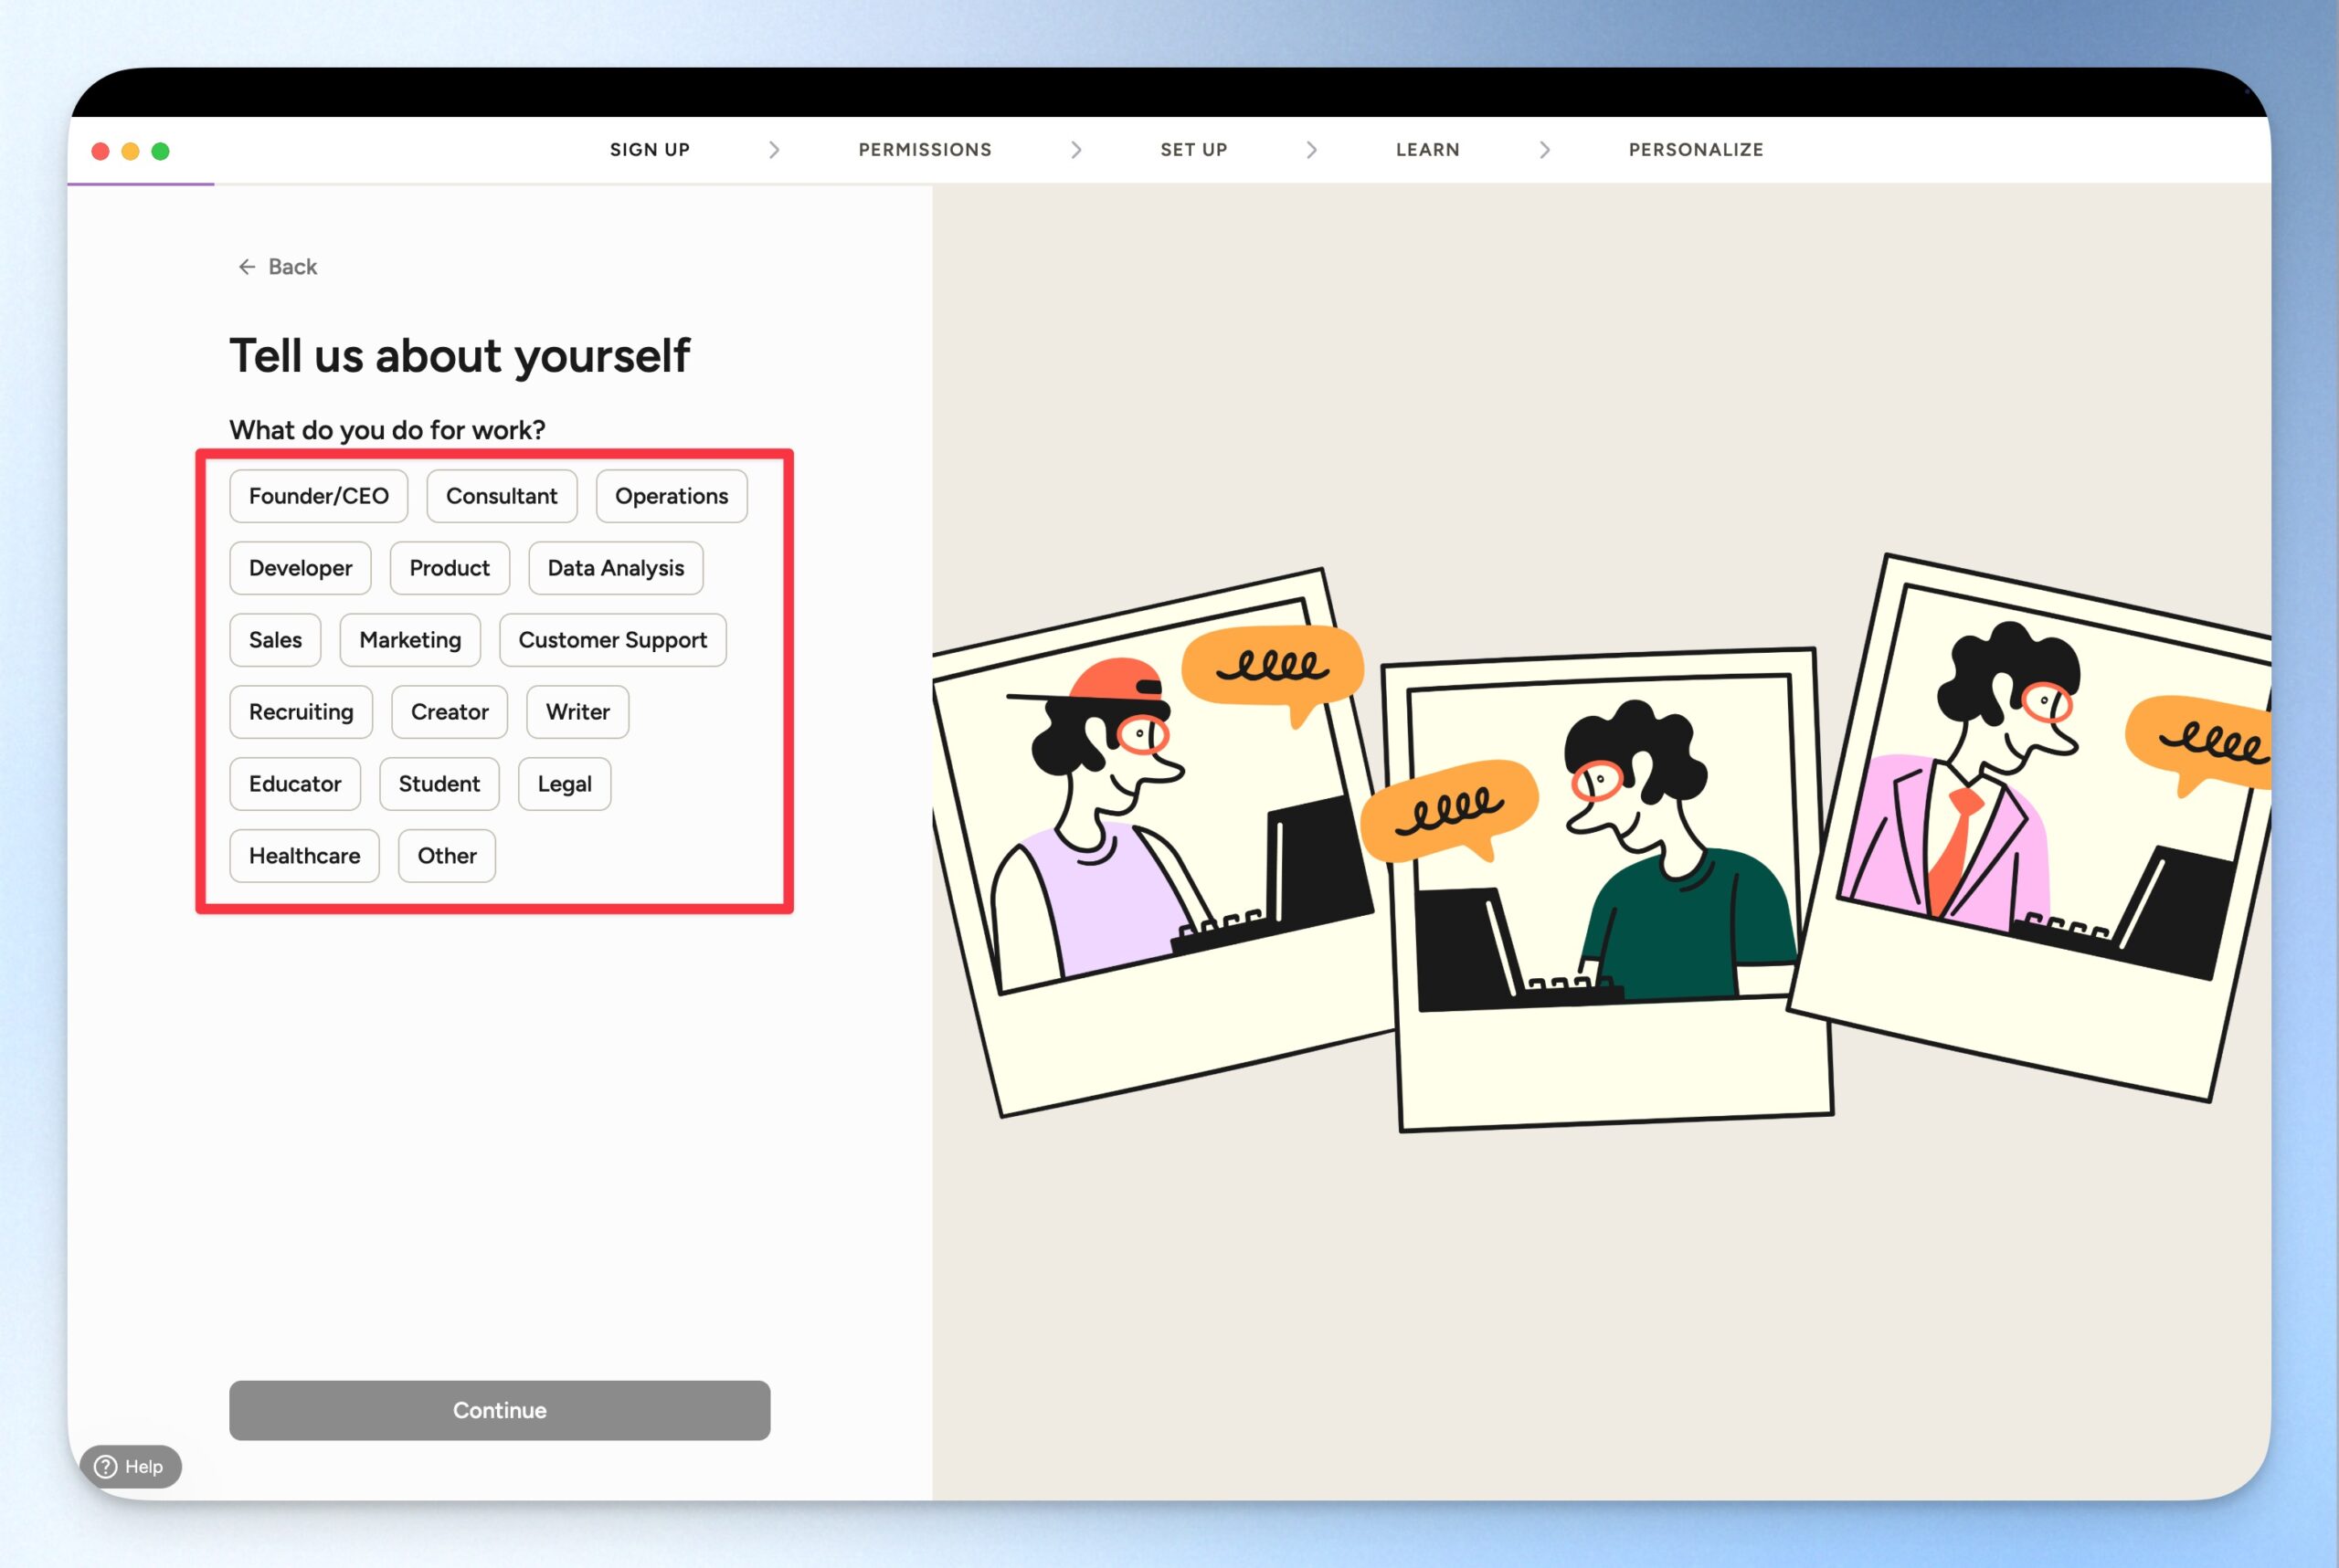Select the Customer Support option

(x=612, y=640)
